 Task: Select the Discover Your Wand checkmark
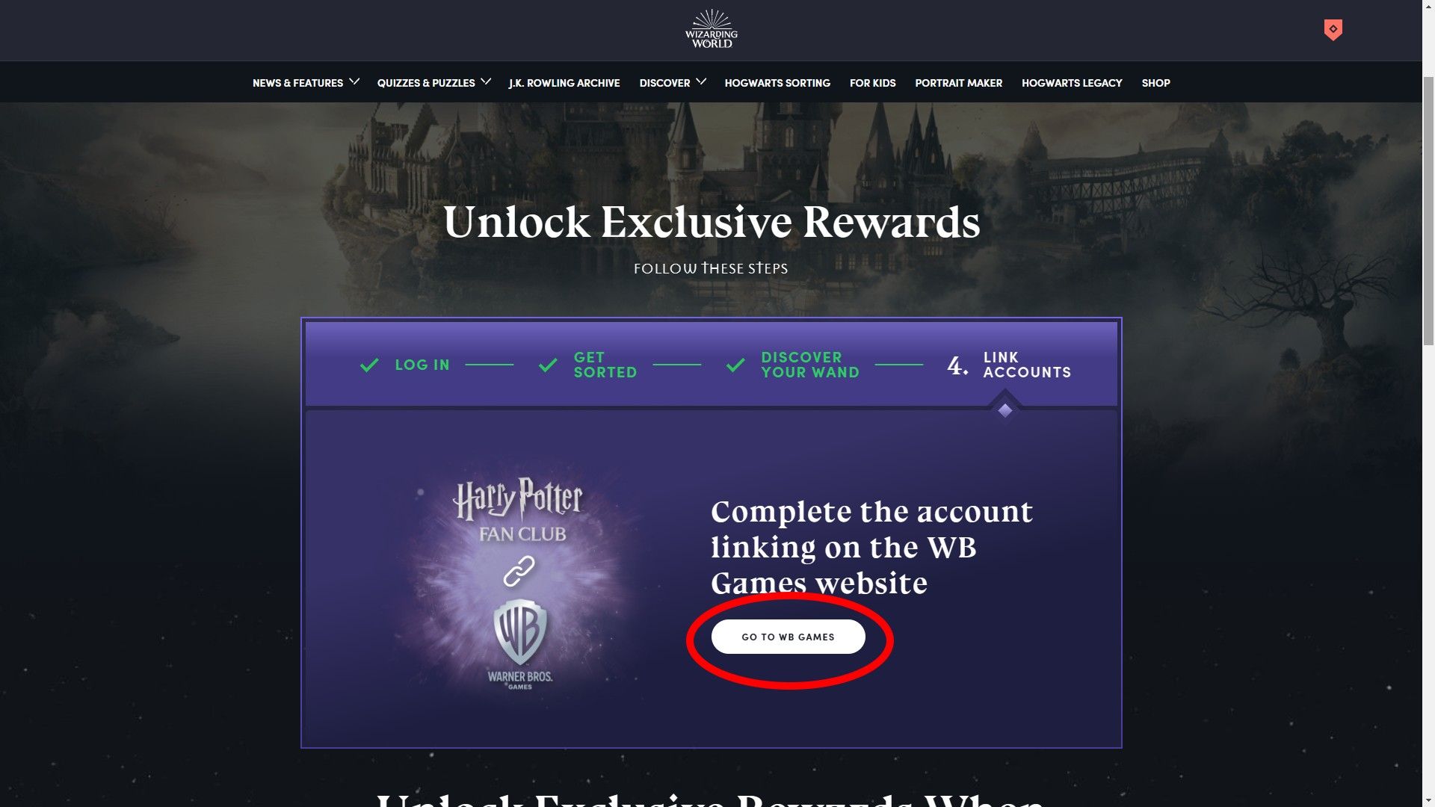coord(735,365)
